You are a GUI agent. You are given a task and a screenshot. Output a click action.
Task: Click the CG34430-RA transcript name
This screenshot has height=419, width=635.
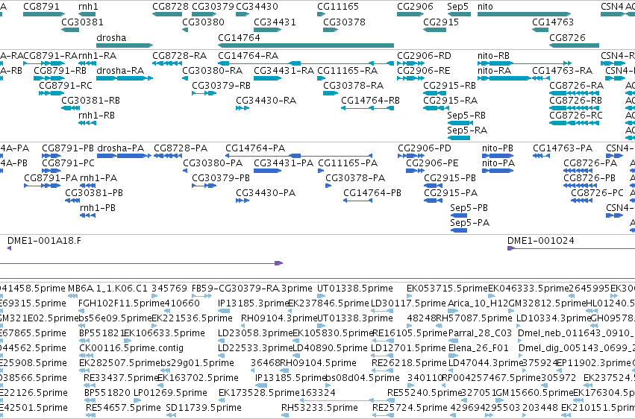coord(266,101)
